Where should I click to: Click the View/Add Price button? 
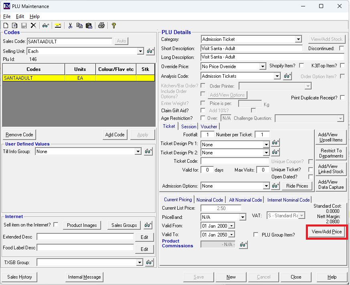click(x=326, y=232)
